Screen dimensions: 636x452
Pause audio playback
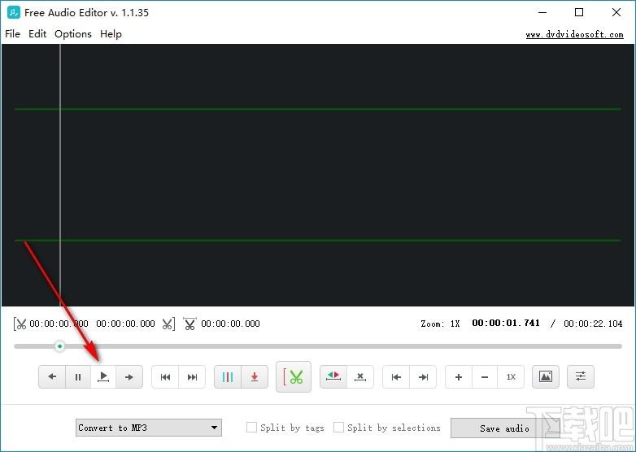[78, 377]
